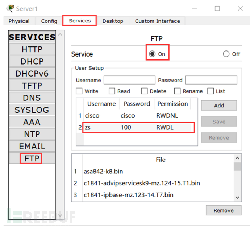Select DHCP in the services list

tap(32, 61)
